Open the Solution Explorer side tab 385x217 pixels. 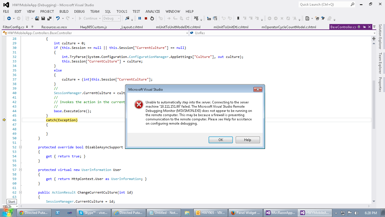click(380, 37)
